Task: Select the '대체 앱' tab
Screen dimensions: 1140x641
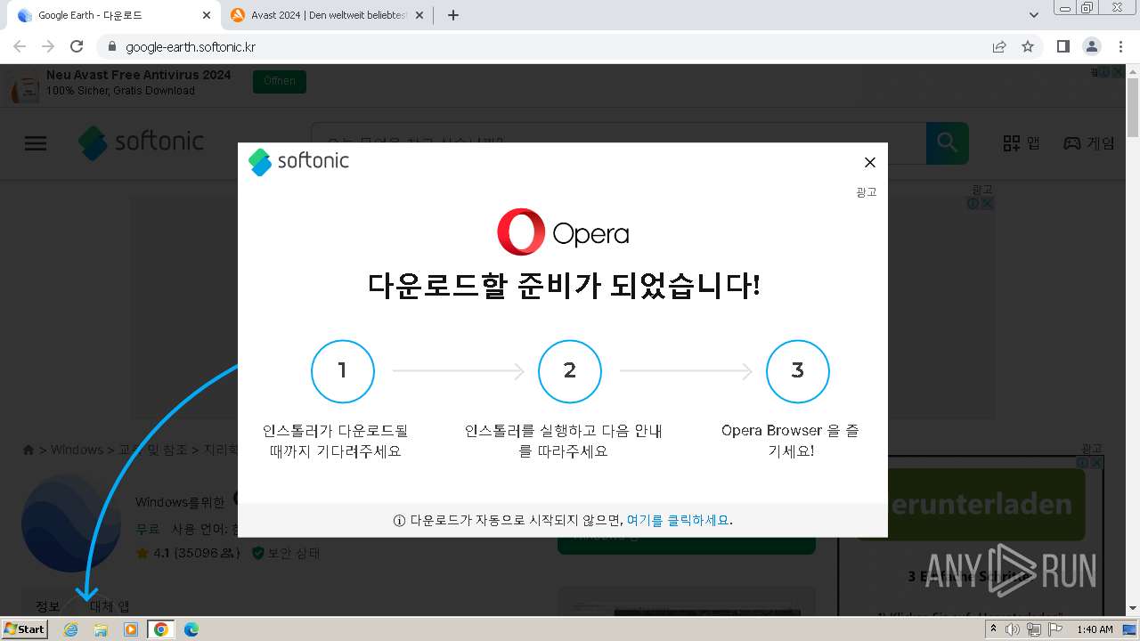Action: (110, 606)
